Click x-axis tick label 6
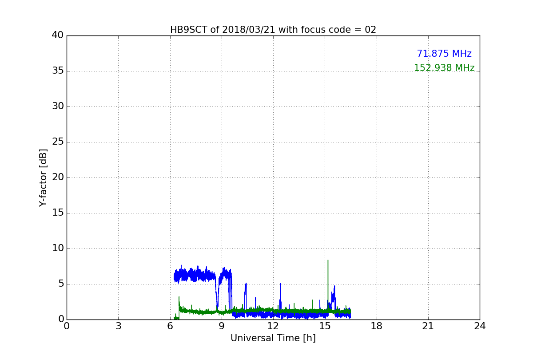The height and width of the screenshot is (355, 533). (170, 326)
